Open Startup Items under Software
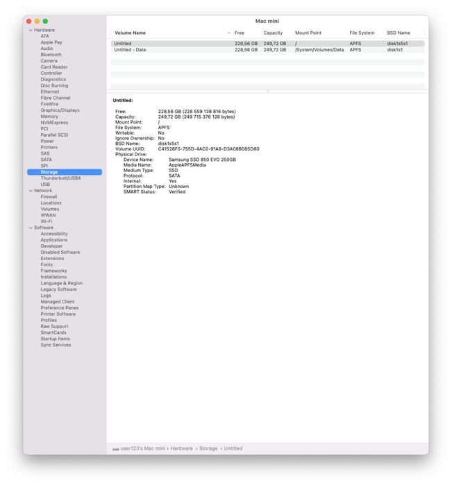The height and width of the screenshot is (485, 452). coord(55,339)
